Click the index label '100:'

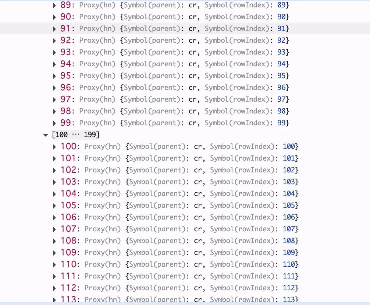70,147
